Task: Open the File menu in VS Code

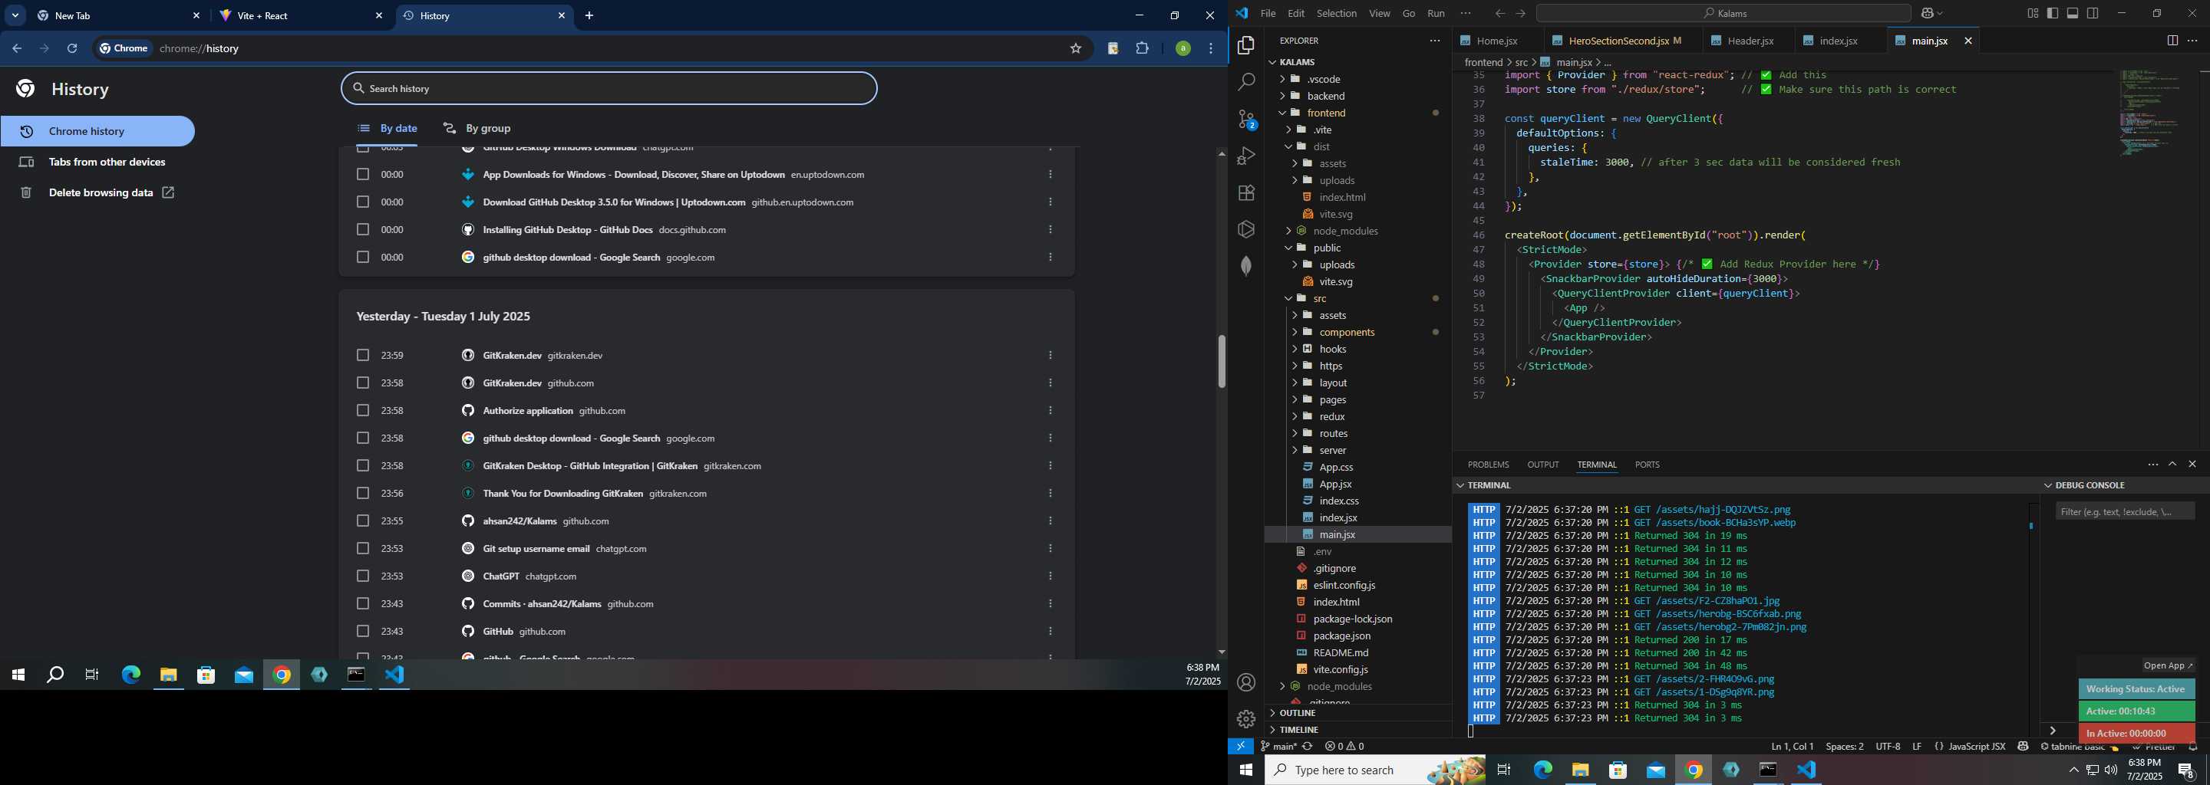Action: pyautogui.click(x=1267, y=14)
